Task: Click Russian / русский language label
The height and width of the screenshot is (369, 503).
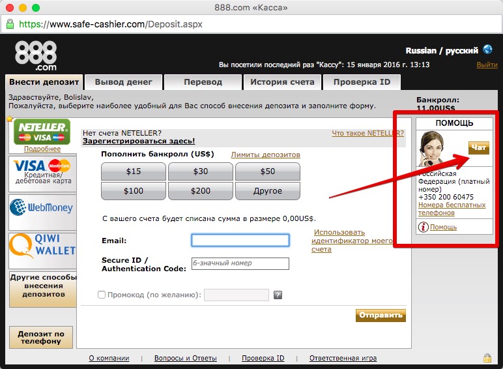Action: tap(442, 51)
